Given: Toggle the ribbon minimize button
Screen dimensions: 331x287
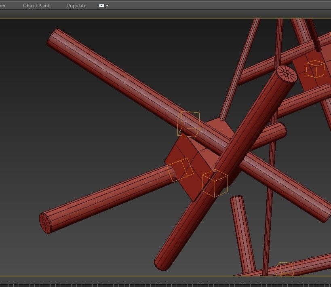Looking at the screenshot, I should coord(101,6).
